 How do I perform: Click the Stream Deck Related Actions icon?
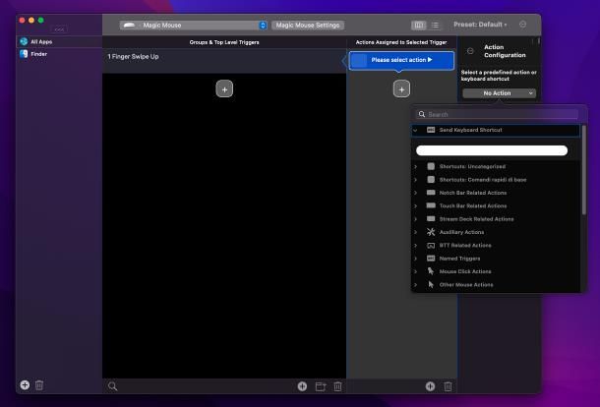(431, 219)
